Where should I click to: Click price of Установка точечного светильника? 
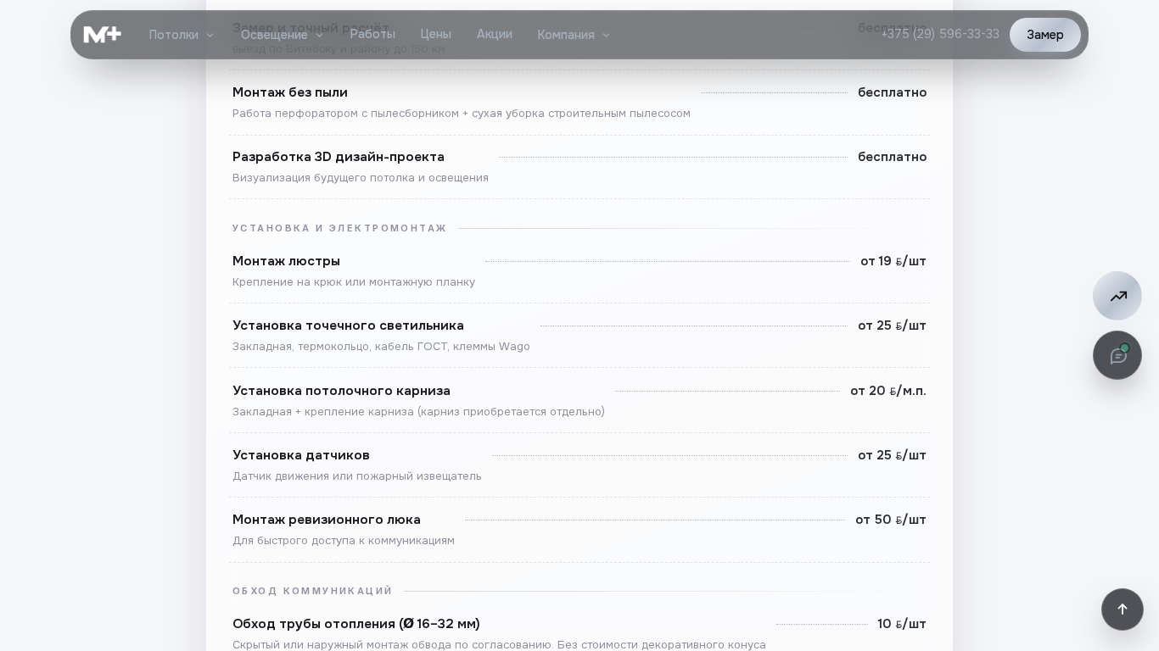pyautogui.click(x=892, y=325)
